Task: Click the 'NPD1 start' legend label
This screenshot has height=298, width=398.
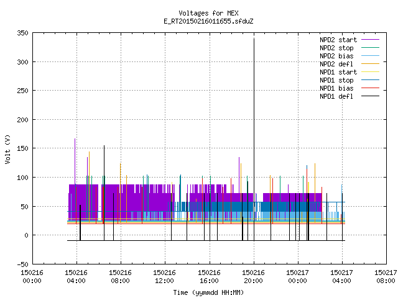Action: (x=338, y=72)
